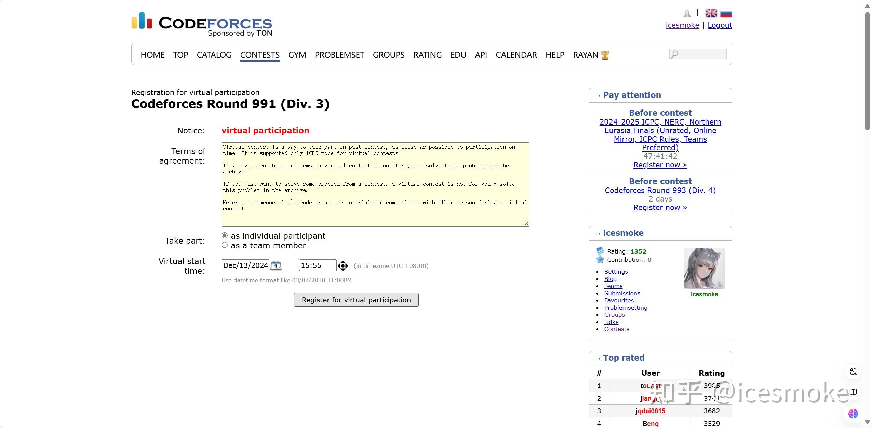
Task: Click the floating translate icon
Action: pyautogui.click(x=853, y=372)
